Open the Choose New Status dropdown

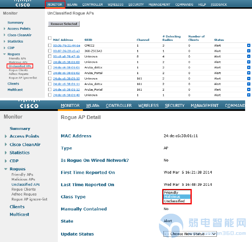tap(190, 234)
